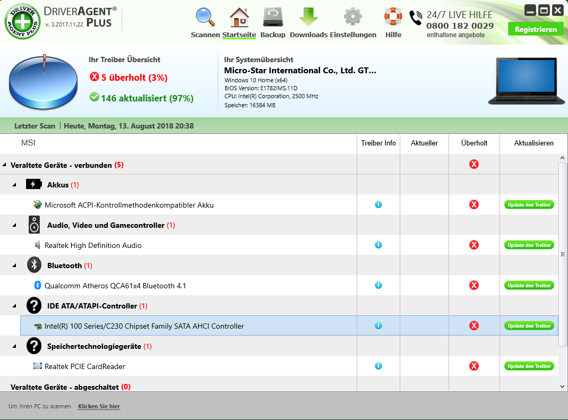568x420 pixels.
Task: View driver info for Realtek PCIE CardReader
Action: 378,366
